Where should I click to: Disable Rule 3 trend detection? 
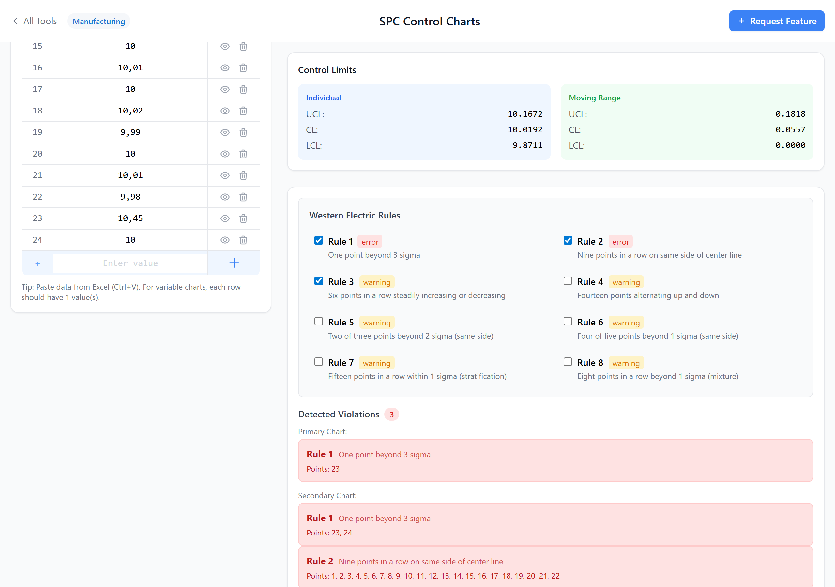319,281
